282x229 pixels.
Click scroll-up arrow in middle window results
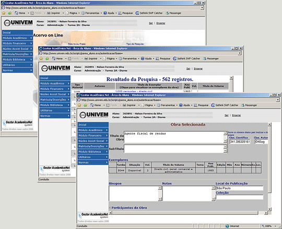click(231, 77)
